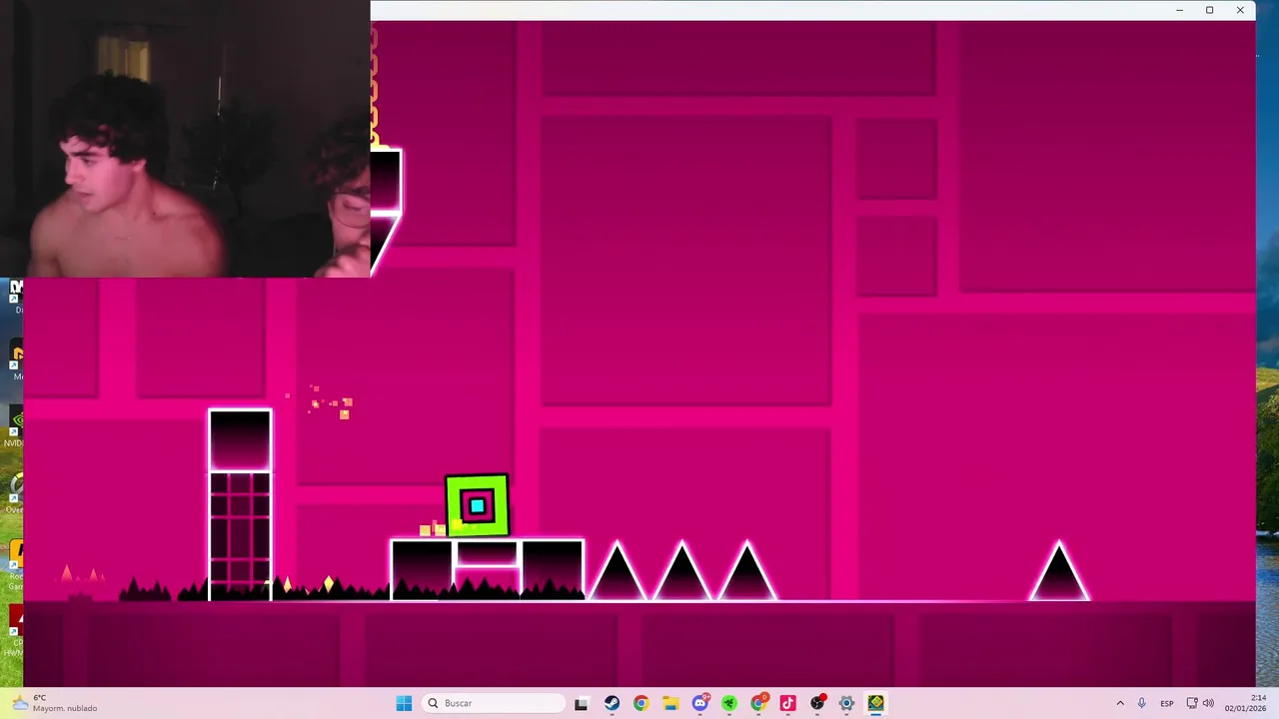1279x719 pixels.
Task: Click the webcam overlay feed
Action: coord(185,139)
